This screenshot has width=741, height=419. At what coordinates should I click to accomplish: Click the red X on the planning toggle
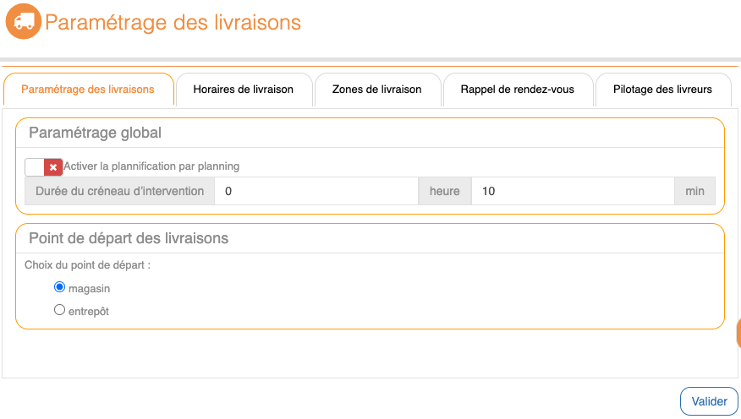[x=53, y=167]
